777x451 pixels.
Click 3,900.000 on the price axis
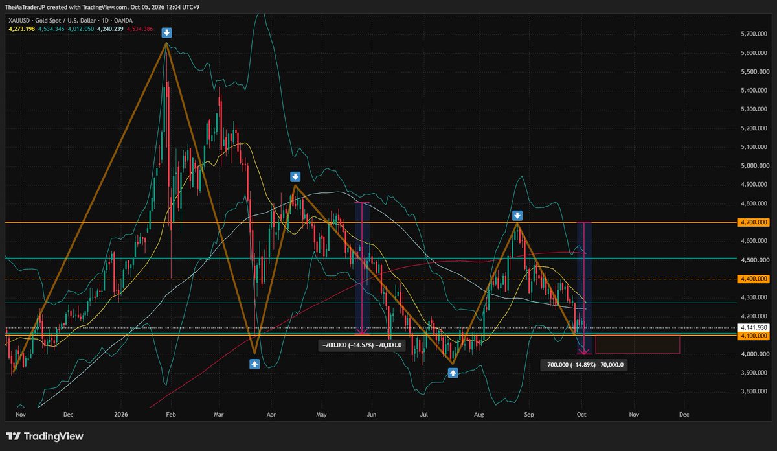click(x=754, y=373)
